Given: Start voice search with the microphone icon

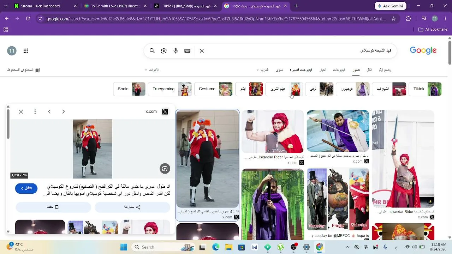Looking at the screenshot, I should pos(176,51).
